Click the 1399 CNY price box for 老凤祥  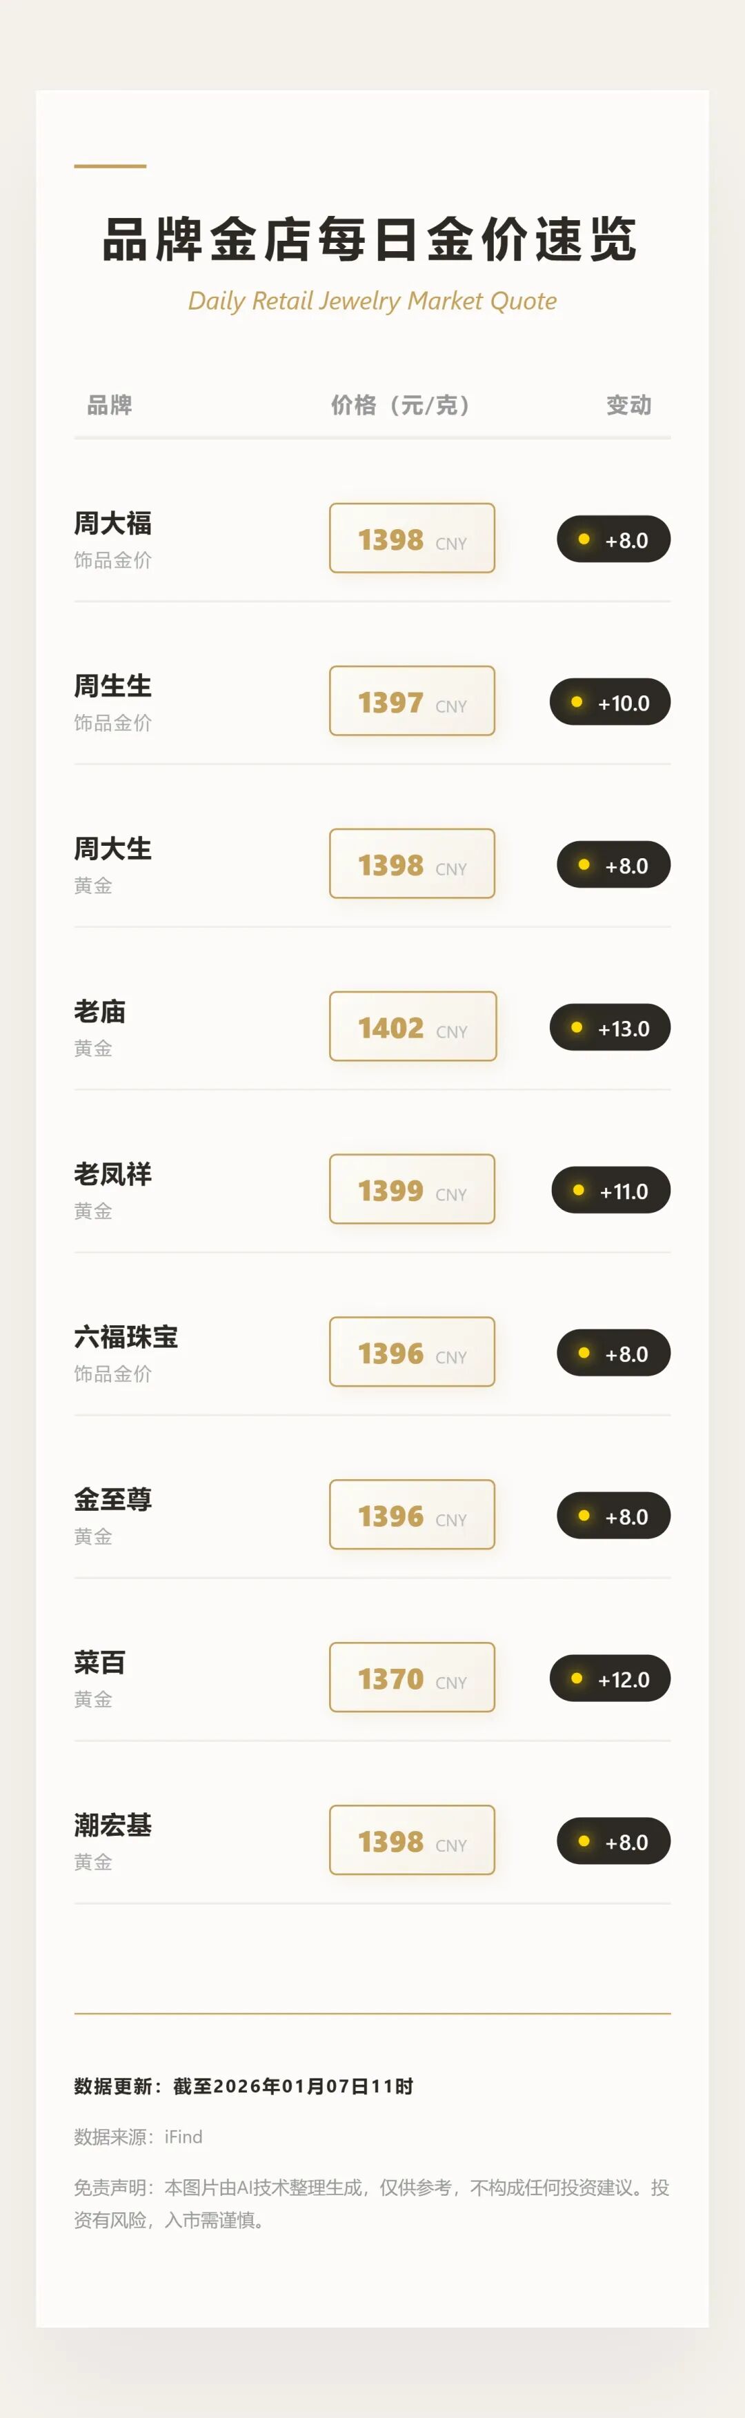click(x=412, y=1189)
